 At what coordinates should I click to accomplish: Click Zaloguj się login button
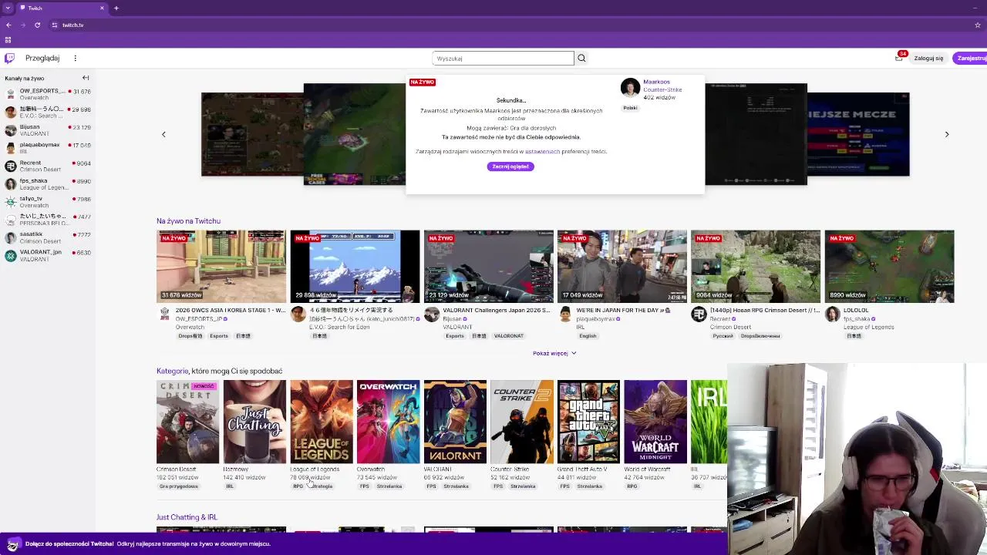click(x=928, y=58)
